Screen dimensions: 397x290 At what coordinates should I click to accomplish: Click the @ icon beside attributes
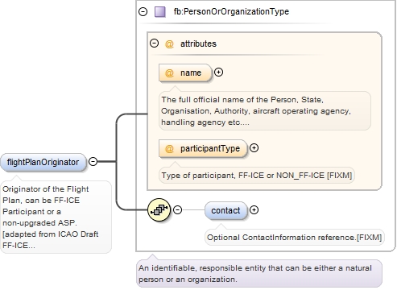pos(169,43)
